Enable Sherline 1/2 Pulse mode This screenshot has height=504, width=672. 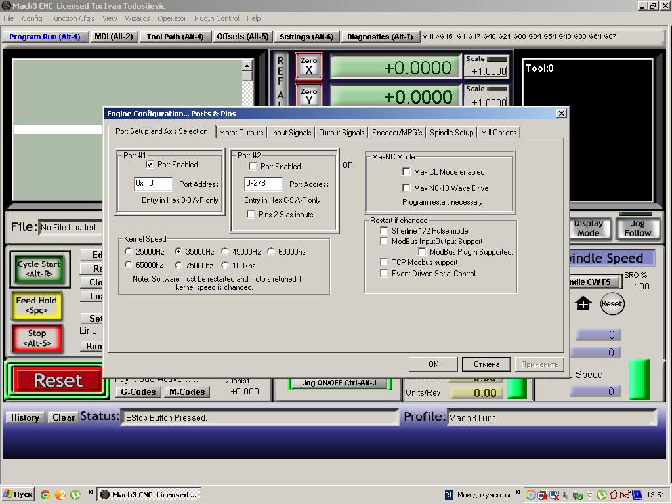(x=385, y=230)
